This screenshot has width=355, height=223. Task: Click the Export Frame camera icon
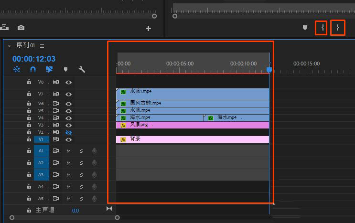pyautogui.click(x=21, y=28)
